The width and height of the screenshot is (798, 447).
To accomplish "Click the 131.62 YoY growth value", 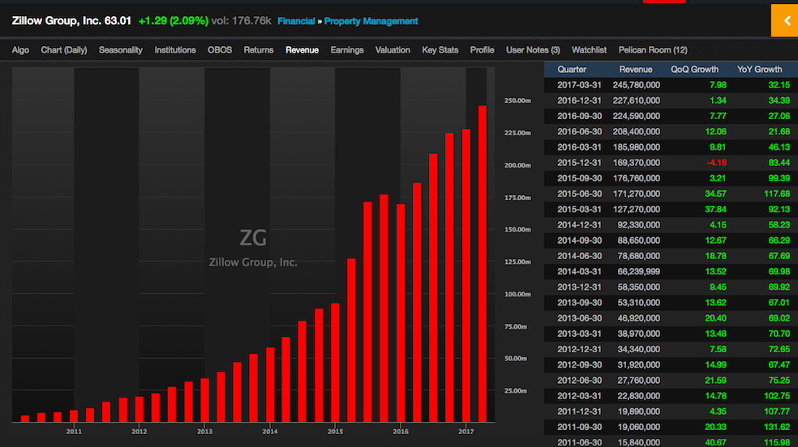I will [777, 428].
